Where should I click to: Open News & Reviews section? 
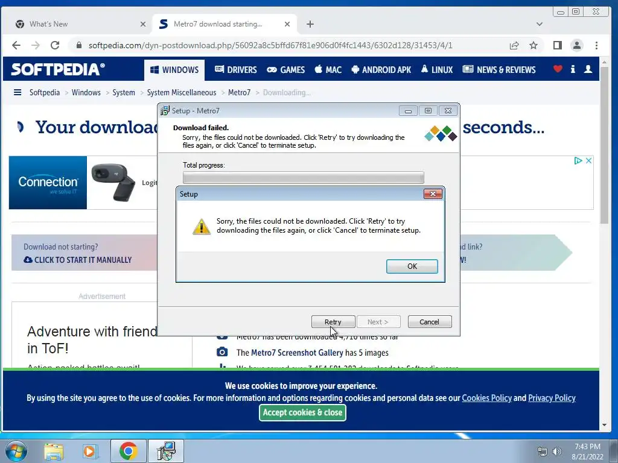[x=499, y=70]
